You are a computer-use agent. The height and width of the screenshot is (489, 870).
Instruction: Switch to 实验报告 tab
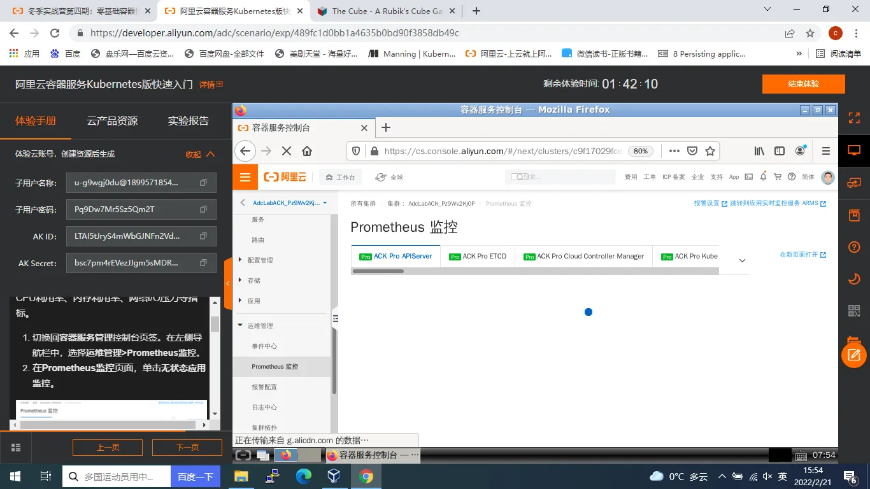coord(188,121)
